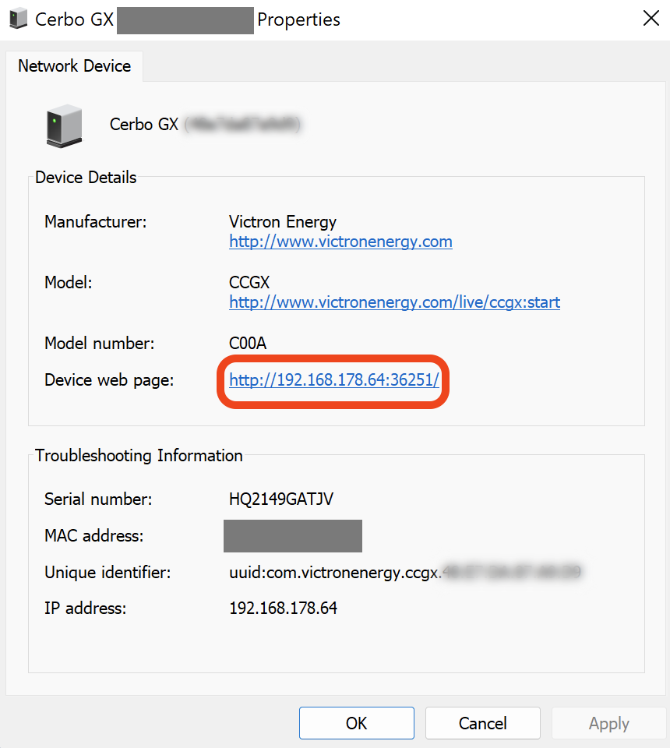Click the Device Details group label
Image resolution: width=670 pixels, height=748 pixels.
tap(86, 178)
